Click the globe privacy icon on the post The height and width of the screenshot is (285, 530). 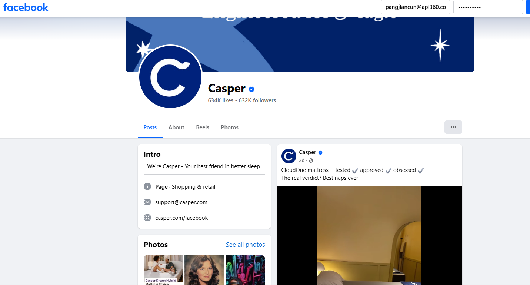[x=310, y=160]
